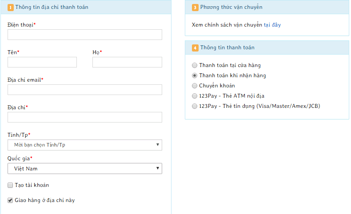This screenshot has width=351, height=214.
Task: Uncheck 'Giao hàng ở địa chỉ này'
Action: pyautogui.click(x=10, y=201)
